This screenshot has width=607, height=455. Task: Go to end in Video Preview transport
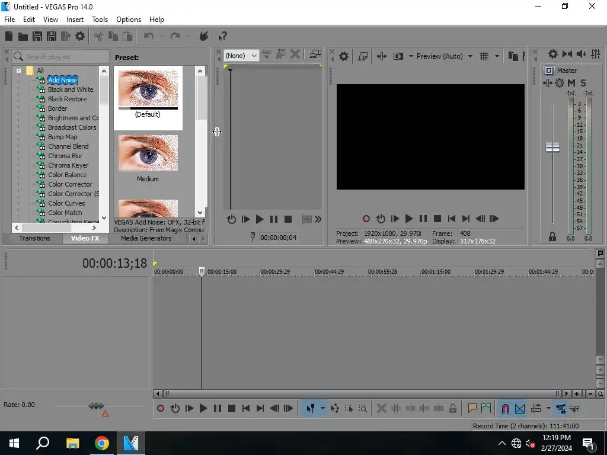point(466,219)
